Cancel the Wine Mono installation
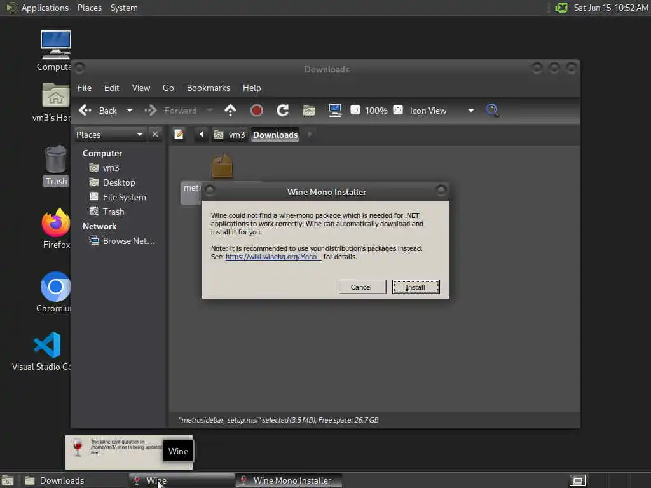 [x=361, y=287]
